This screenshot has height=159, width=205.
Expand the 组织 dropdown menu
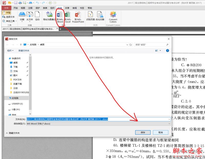(10, 51)
